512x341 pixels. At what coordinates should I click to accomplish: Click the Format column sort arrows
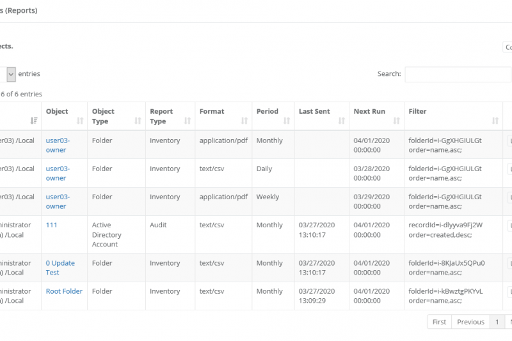click(x=244, y=121)
